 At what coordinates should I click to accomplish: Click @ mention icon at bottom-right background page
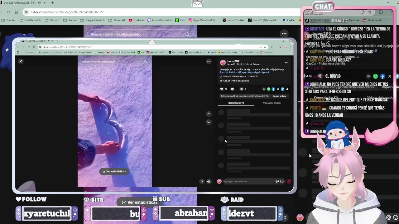point(389,217)
